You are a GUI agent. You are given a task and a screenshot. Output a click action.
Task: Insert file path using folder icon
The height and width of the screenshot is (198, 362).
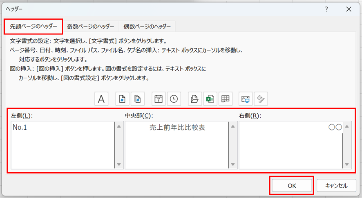(194, 99)
